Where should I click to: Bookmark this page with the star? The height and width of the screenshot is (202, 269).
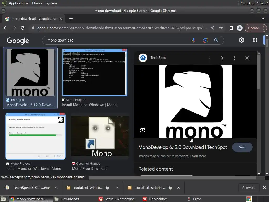point(221,28)
